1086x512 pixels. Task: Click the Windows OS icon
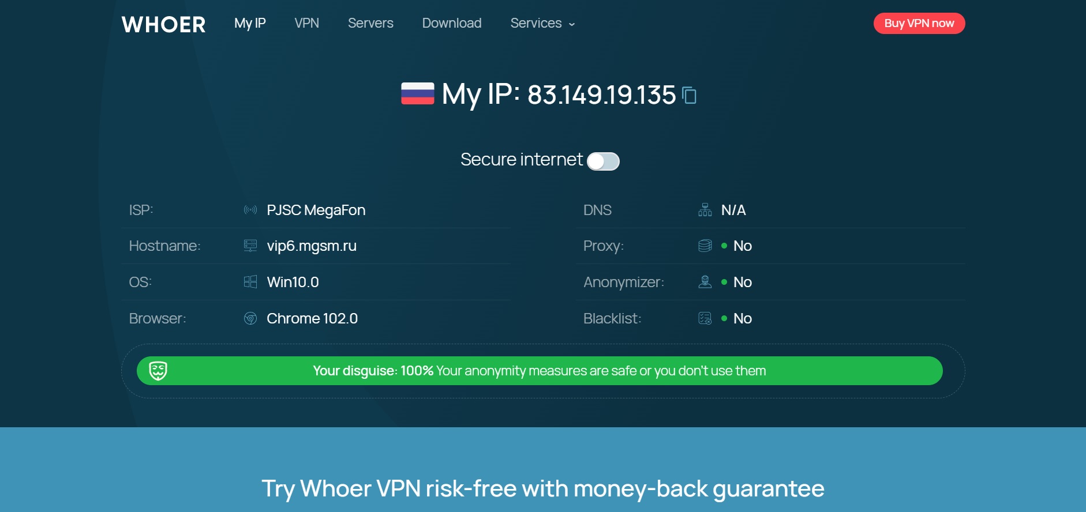pos(250,282)
